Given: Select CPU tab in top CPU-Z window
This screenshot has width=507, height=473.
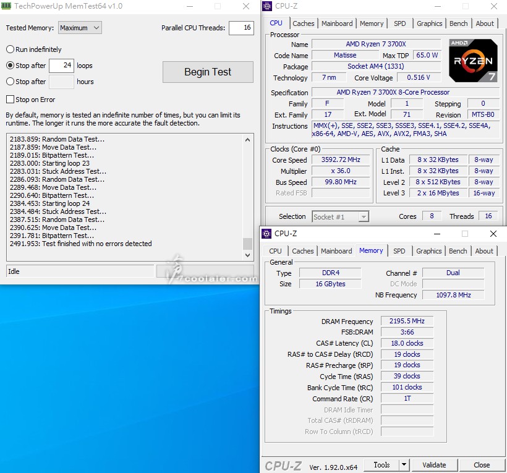Looking at the screenshot, I should coord(276,23).
